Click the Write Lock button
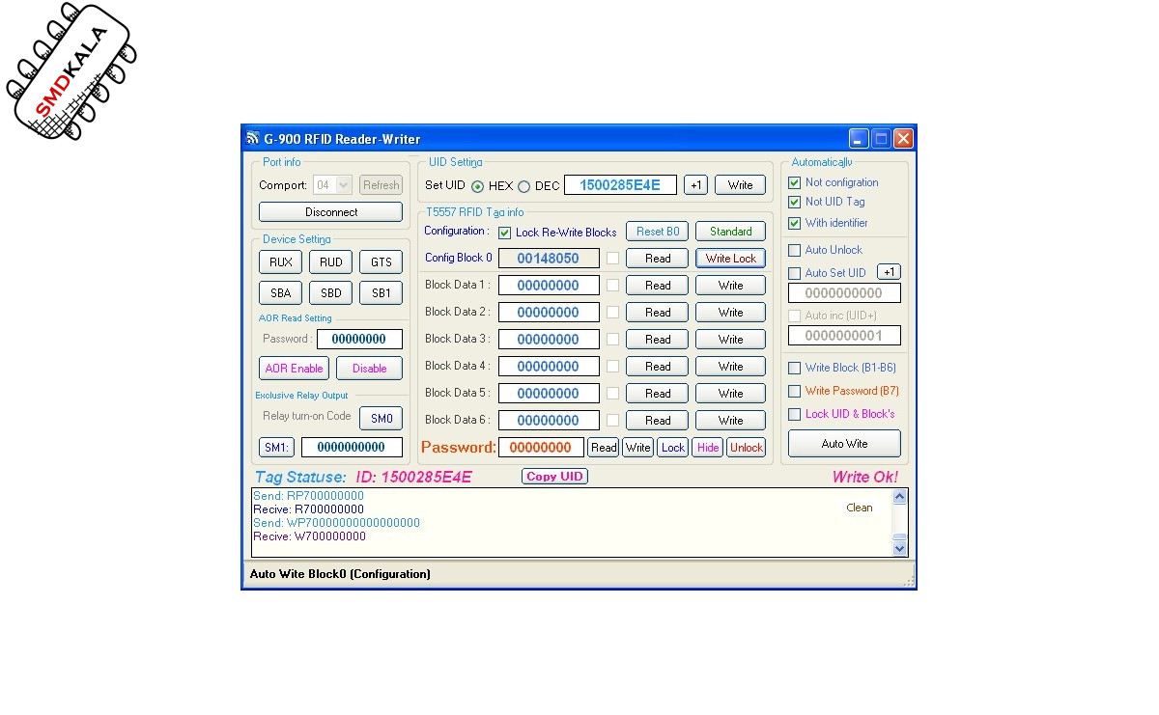The width and height of the screenshot is (1159, 715). pos(730,259)
